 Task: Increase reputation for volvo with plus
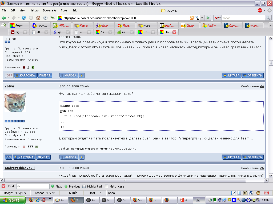(37, 147)
